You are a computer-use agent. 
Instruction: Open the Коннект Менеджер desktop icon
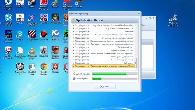point(44,5)
